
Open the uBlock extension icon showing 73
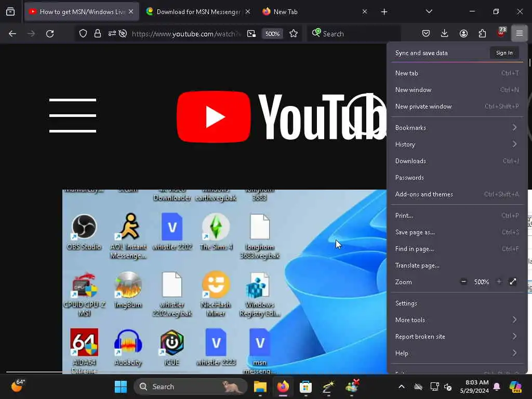point(501,33)
